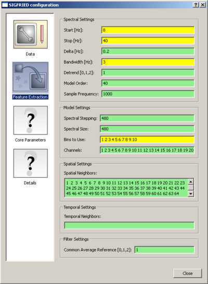208x284 pixels.
Task: Click the Details label
Action: click(x=30, y=183)
